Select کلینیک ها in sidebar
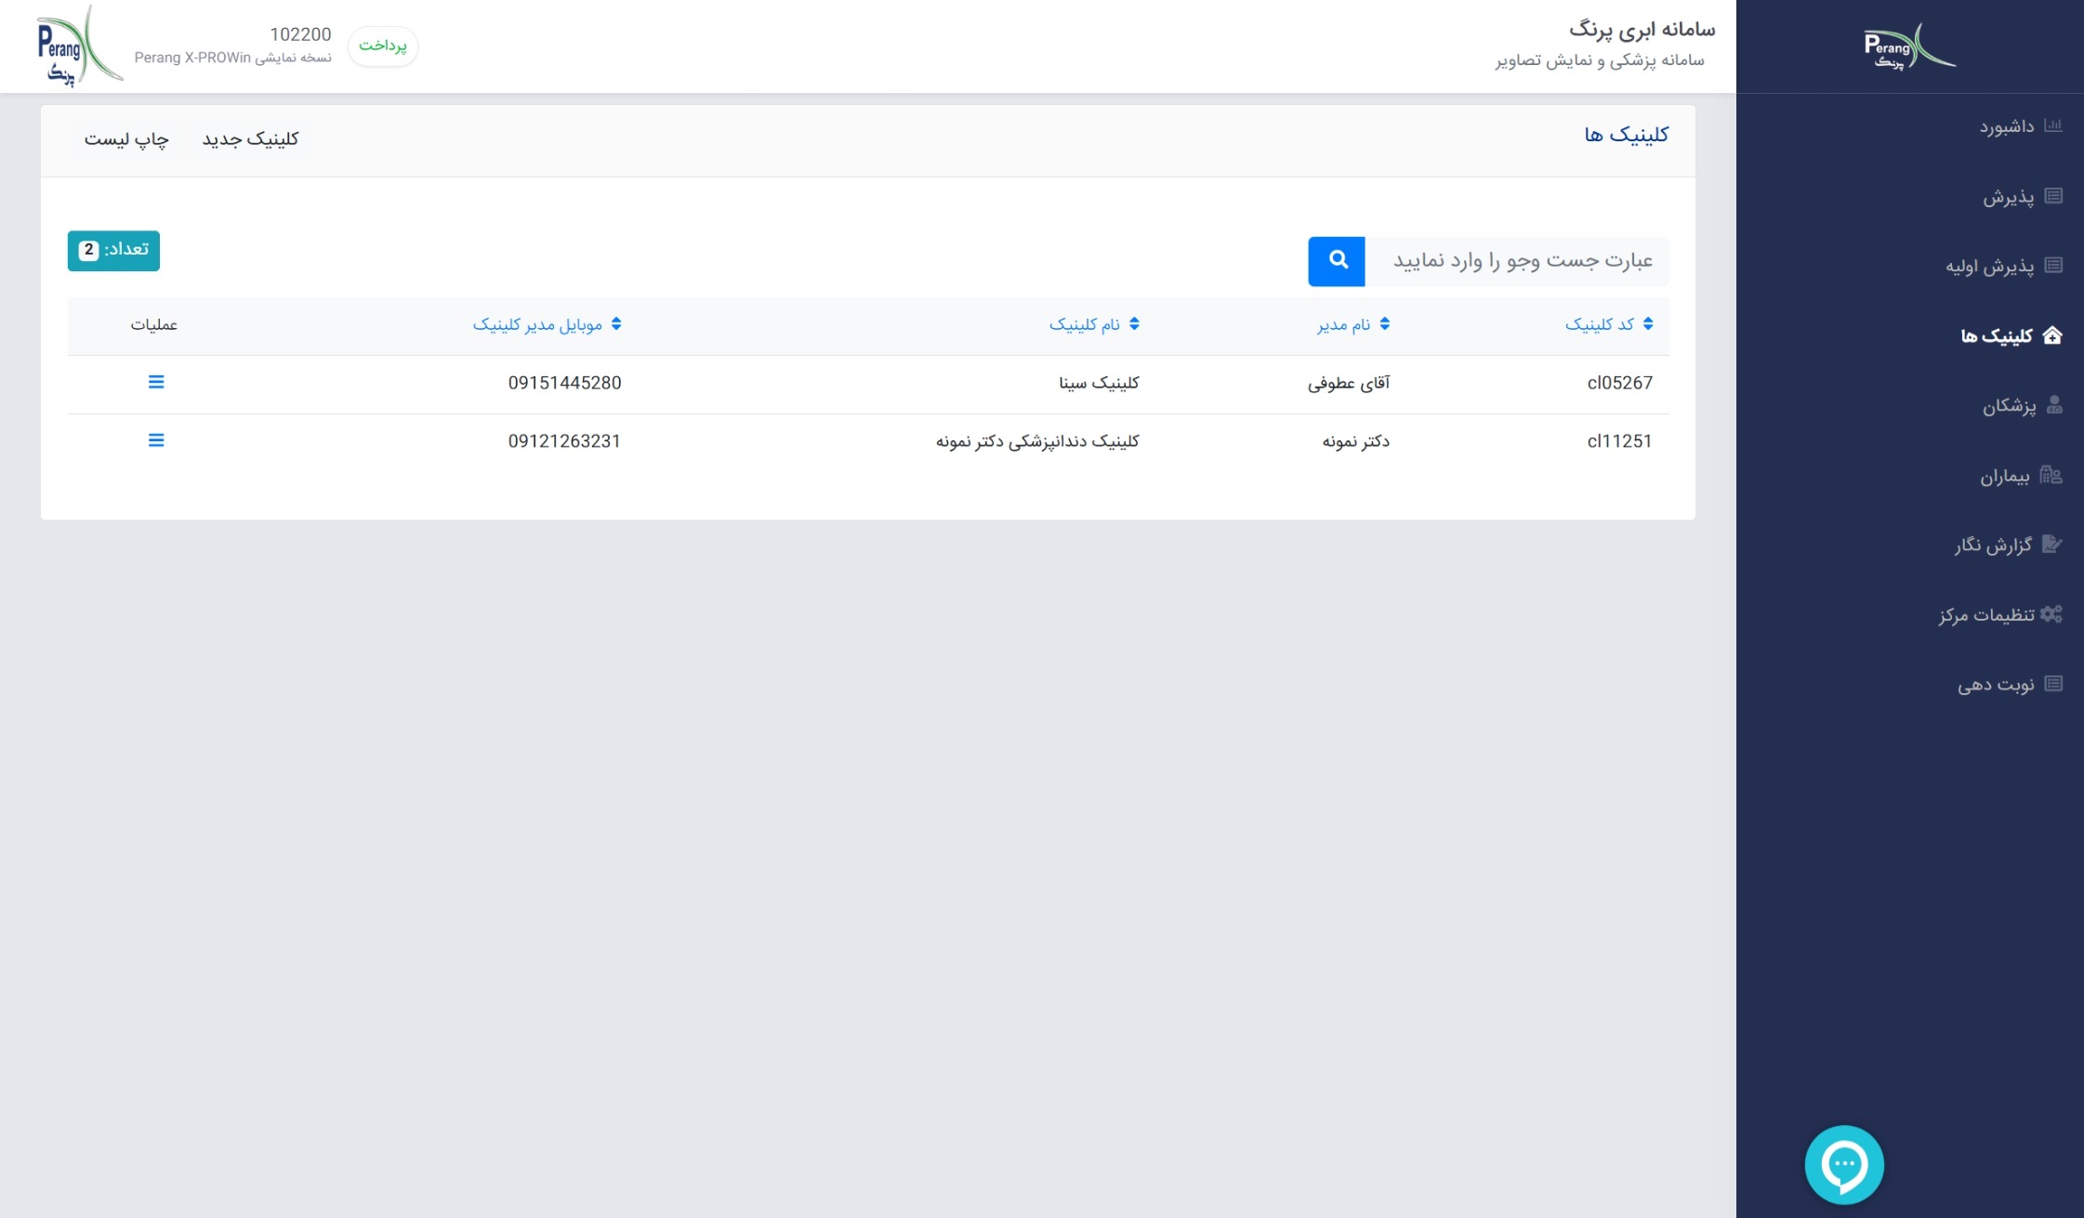This screenshot has height=1218, width=2084. coord(1998,335)
